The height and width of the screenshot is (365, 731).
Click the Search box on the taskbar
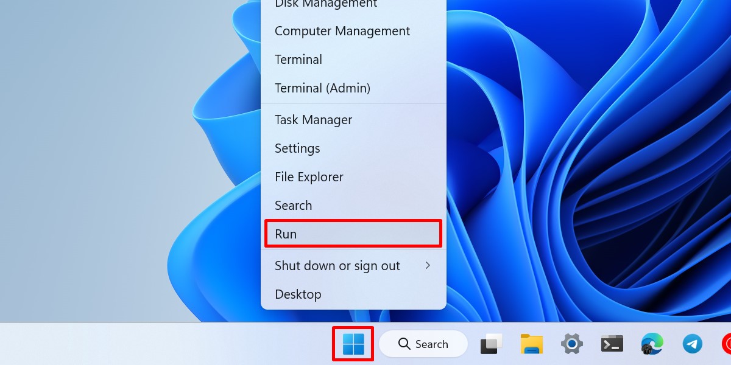423,344
